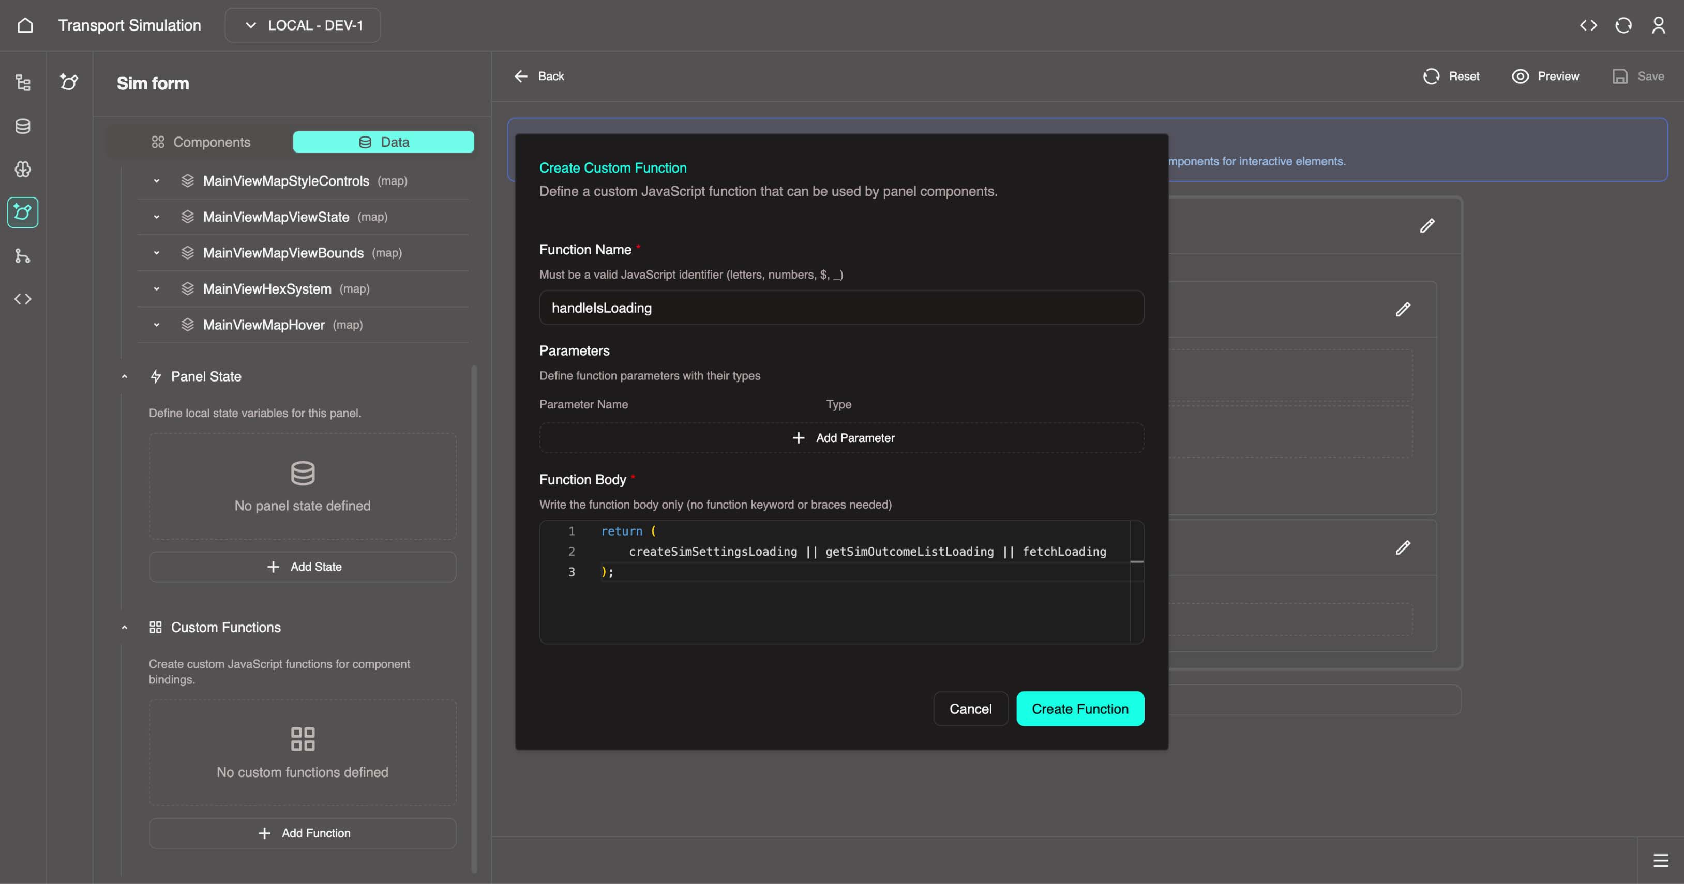This screenshot has height=884, width=1684.
Task: Click inside the Function Body code editor
Action: (x=841, y=582)
